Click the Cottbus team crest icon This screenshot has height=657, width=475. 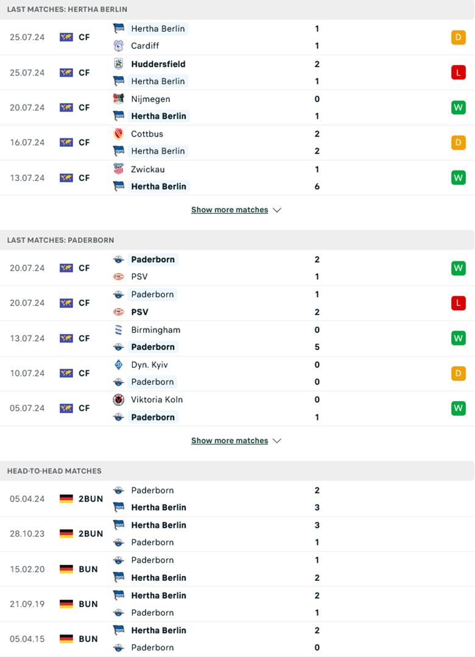click(119, 134)
